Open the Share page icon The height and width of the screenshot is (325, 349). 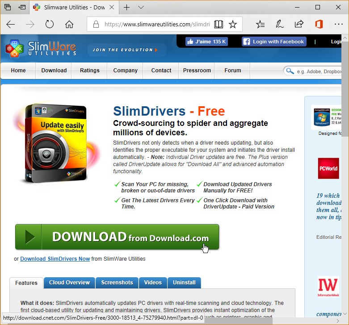pyautogui.click(x=299, y=25)
